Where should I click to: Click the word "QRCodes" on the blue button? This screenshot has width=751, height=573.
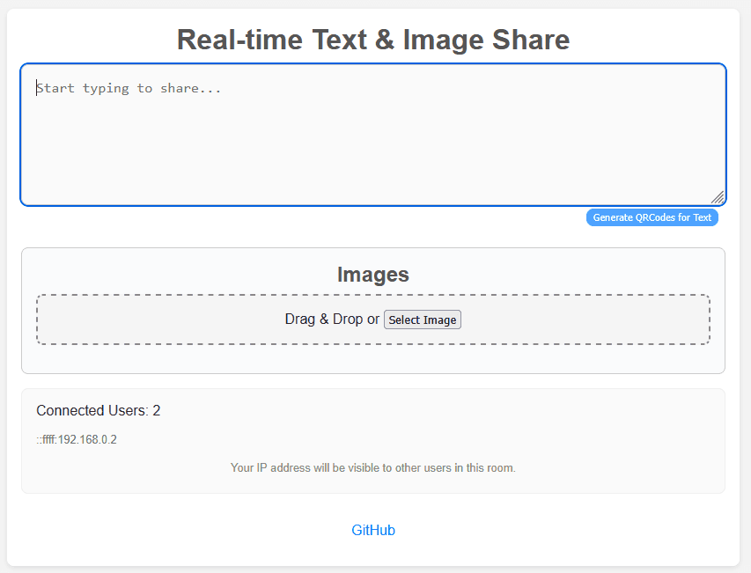[653, 217]
